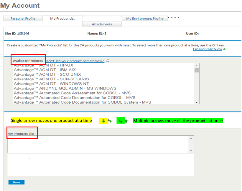This screenshot has height=191, width=242.
Task: Click the double up arrows to remove all products
Action: (x=120, y=121)
